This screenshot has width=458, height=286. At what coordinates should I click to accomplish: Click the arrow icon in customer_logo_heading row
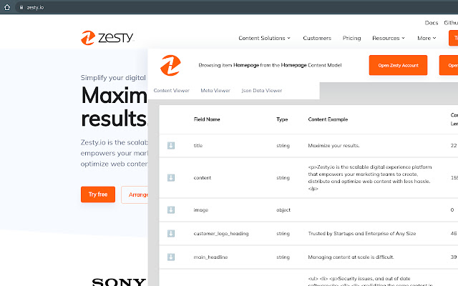(171, 234)
